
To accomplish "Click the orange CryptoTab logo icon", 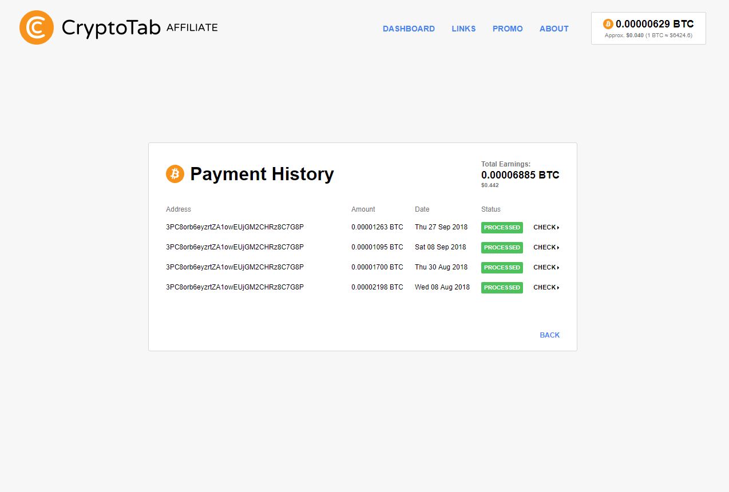I will pyautogui.click(x=37, y=27).
